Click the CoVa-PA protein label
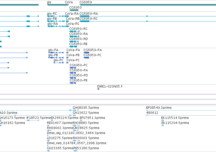Screen dimensions: 216x152 (x=73, y=50)
